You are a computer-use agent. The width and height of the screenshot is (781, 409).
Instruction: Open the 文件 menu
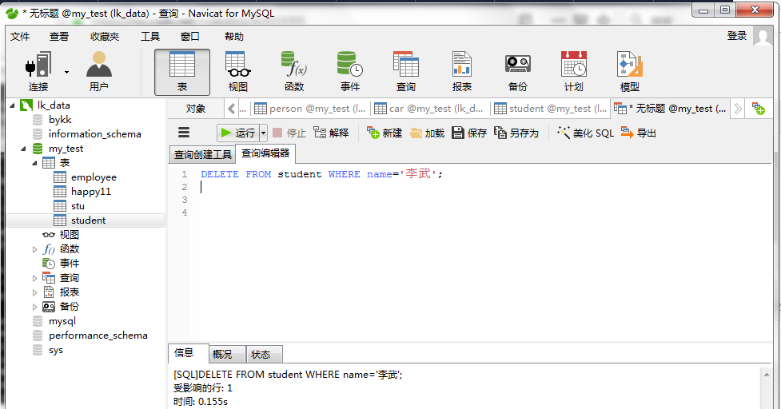pos(20,36)
